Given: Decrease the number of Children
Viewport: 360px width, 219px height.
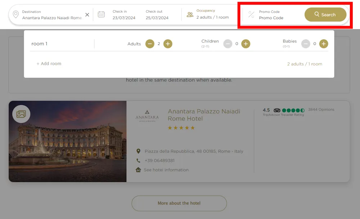Looking at the screenshot, I should [x=228, y=44].
